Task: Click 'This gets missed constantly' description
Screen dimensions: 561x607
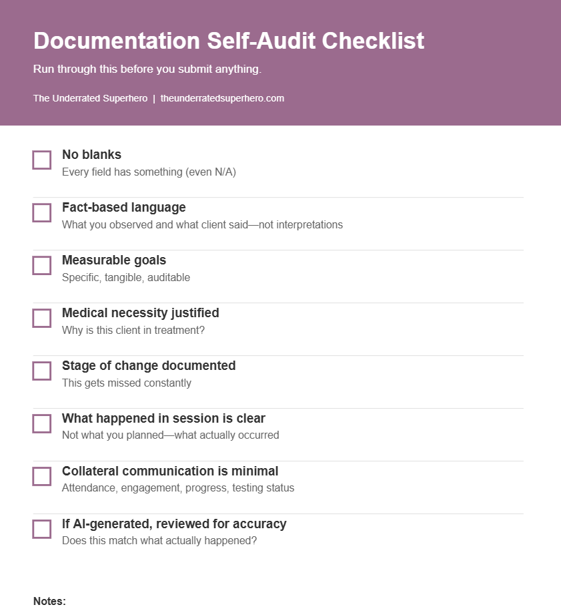Action: coord(127,383)
